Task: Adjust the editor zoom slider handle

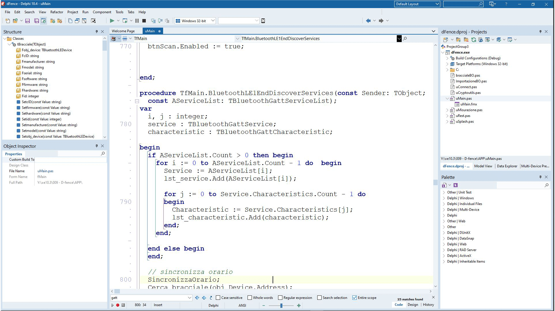Action: (281, 306)
